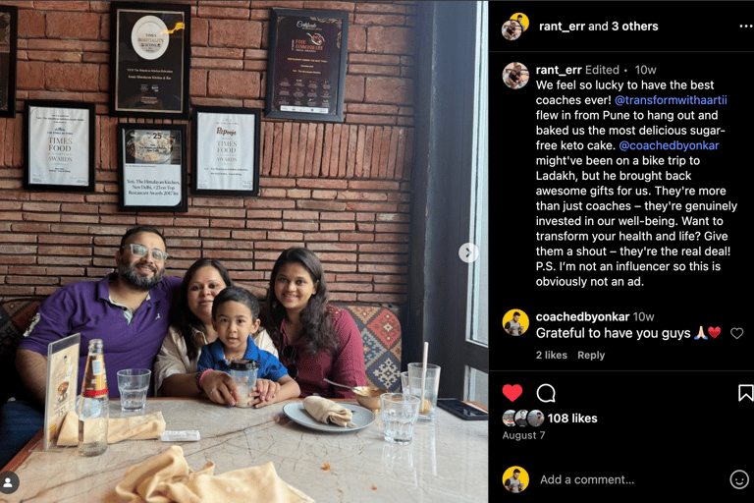Show tagged people via person icon

(x=9, y=482)
